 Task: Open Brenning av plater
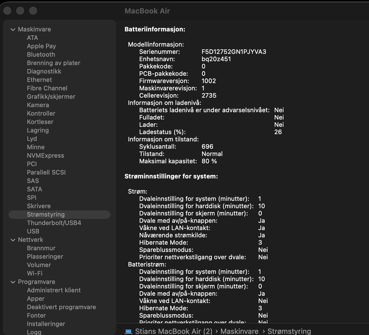(x=53, y=63)
